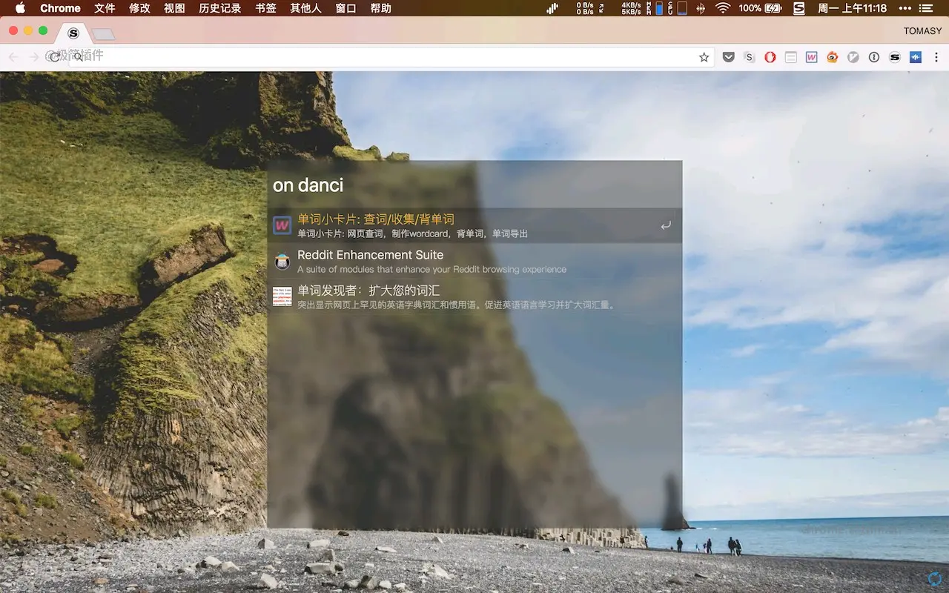949x593 pixels.
Task: Click the red O extension icon
Action: [x=770, y=57]
